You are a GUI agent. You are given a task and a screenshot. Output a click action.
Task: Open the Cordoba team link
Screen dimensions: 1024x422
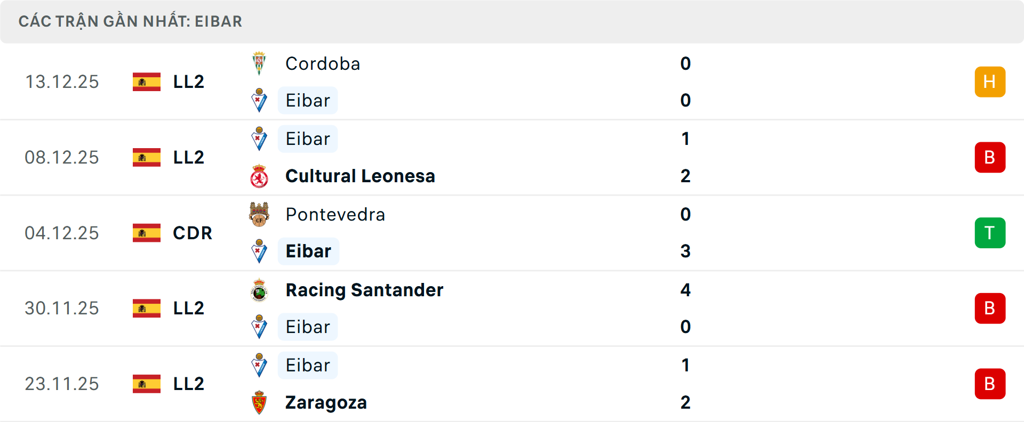323,64
